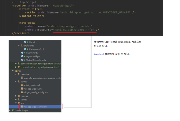The image size is (180, 121).
Task: Click the widget_config_activity.xml file icon
Action: (22, 92)
